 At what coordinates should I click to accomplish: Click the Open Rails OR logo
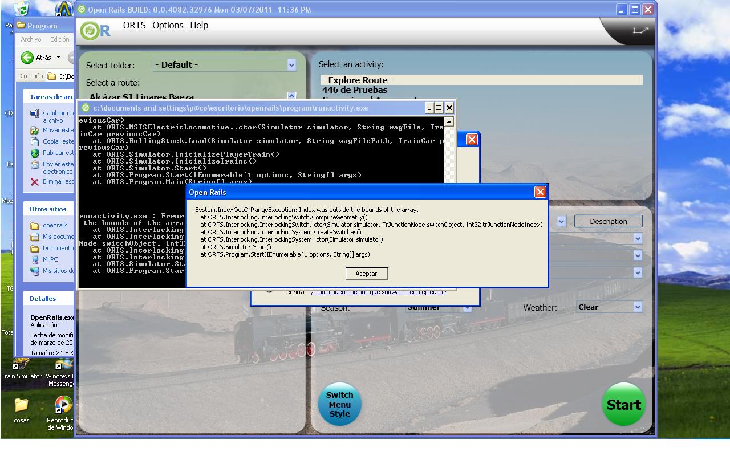click(x=95, y=31)
